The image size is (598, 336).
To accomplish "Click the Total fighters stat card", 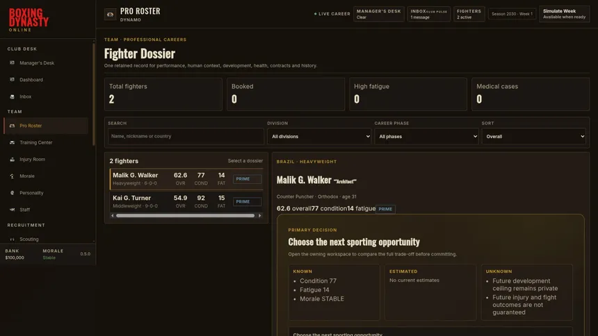I will pos(163,94).
